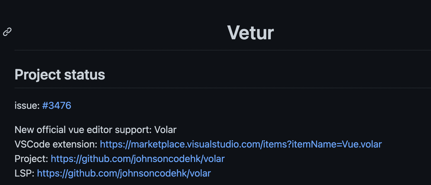Click the "issue:" label text
Viewport: 431px width, 185px height.
click(x=27, y=105)
